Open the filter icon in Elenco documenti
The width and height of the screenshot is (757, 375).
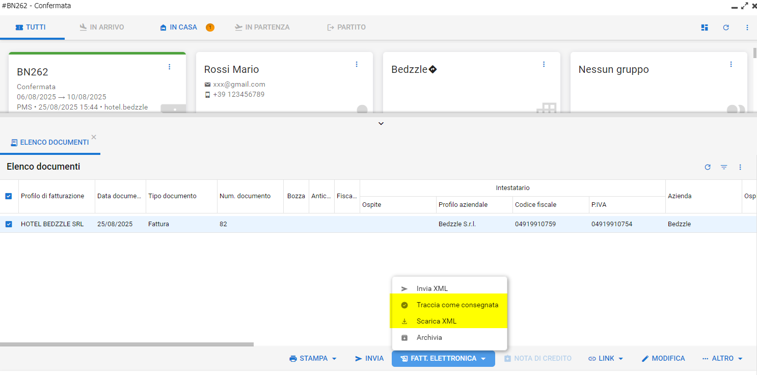(724, 167)
